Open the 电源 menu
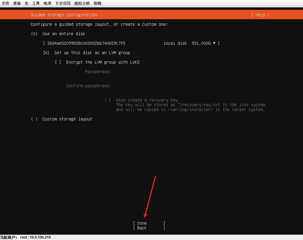 (47, 3)
